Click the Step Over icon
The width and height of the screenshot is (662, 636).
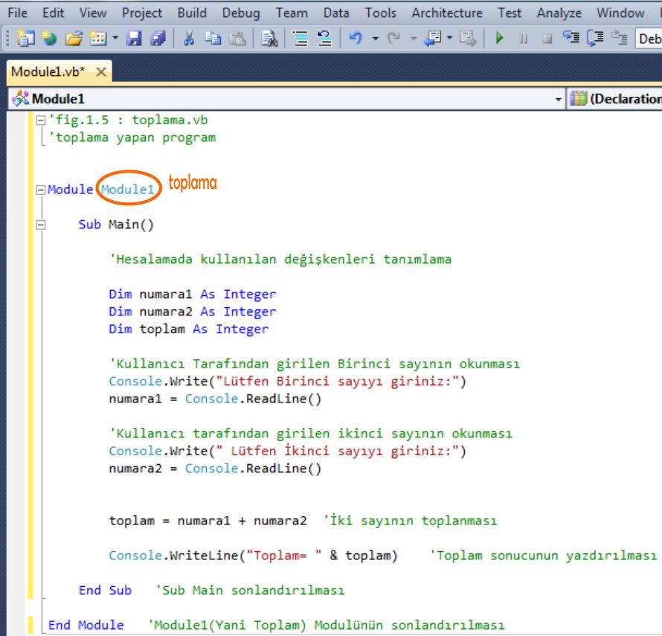(595, 38)
